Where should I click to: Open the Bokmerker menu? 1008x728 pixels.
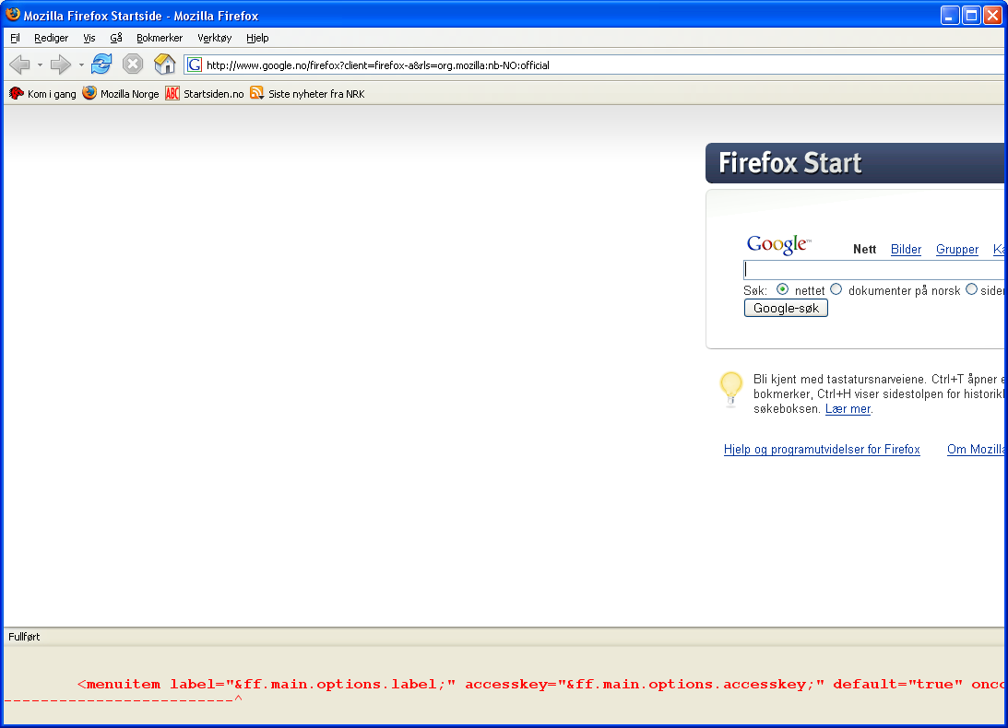tap(160, 38)
